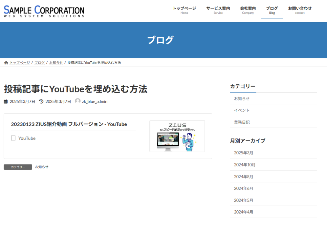Viewport: 327px width, 233px height.
Task: Open 2024年8月 monthly archive
Action: [243, 177]
